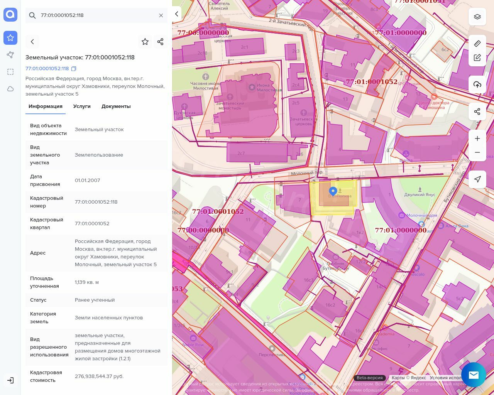Add this land plot to favorites

pos(145,42)
